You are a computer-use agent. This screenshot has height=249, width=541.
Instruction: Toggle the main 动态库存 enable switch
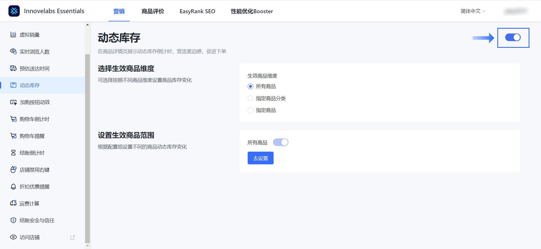[x=513, y=37]
